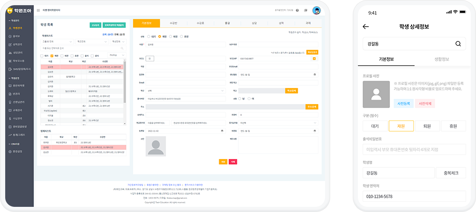Check the 대기 filter checkbox in student list
This screenshot has width=476, height=212.
tap(43, 55)
